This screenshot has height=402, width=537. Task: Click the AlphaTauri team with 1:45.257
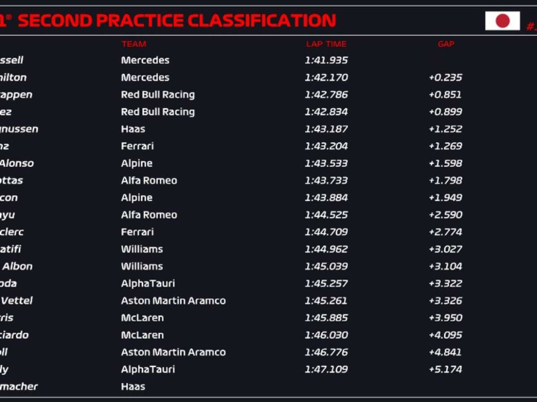pos(148,284)
